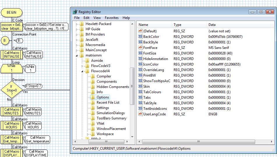Click the ENGB data value
The height and width of the screenshot is (157, 277).
(x=213, y=114)
